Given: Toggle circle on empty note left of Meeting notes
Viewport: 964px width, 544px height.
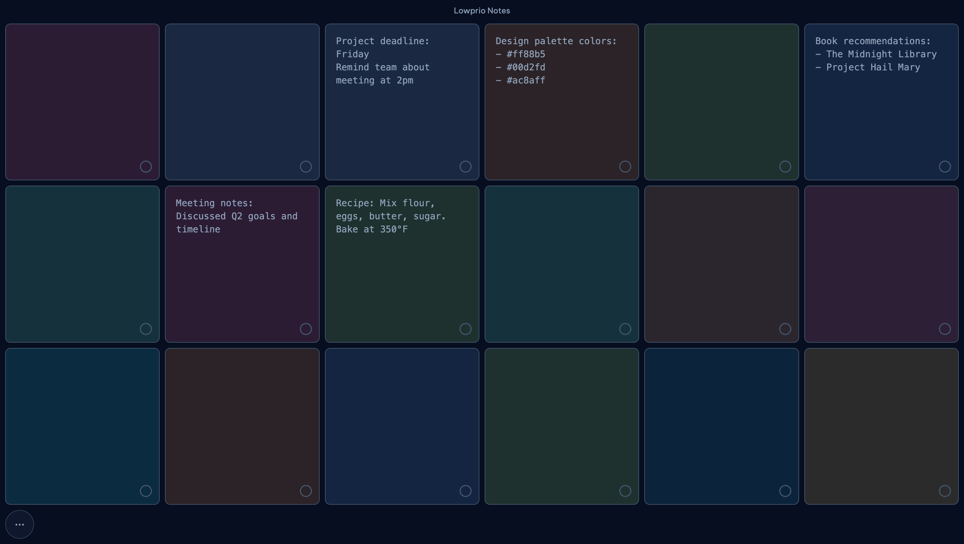Looking at the screenshot, I should coord(146,329).
